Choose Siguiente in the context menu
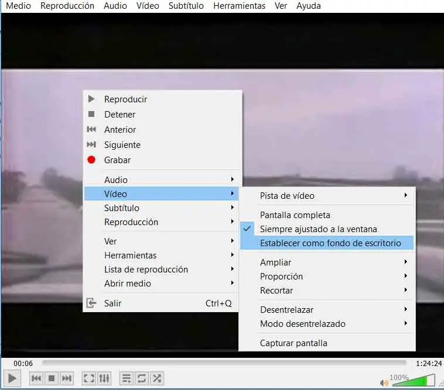This screenshot has width=444, height=390. click(x=162, y=145)
